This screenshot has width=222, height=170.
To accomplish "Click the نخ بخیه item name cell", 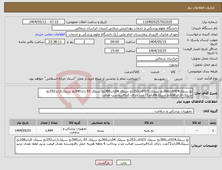I will point(149,130).
